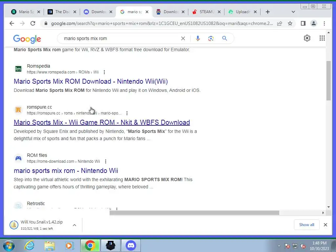The image size is (336, 252).
Task: Open Windows Media Player from the taskbar
Action: 69,245
